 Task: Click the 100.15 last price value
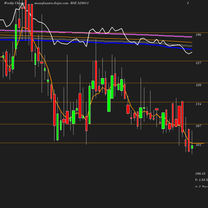200,173
